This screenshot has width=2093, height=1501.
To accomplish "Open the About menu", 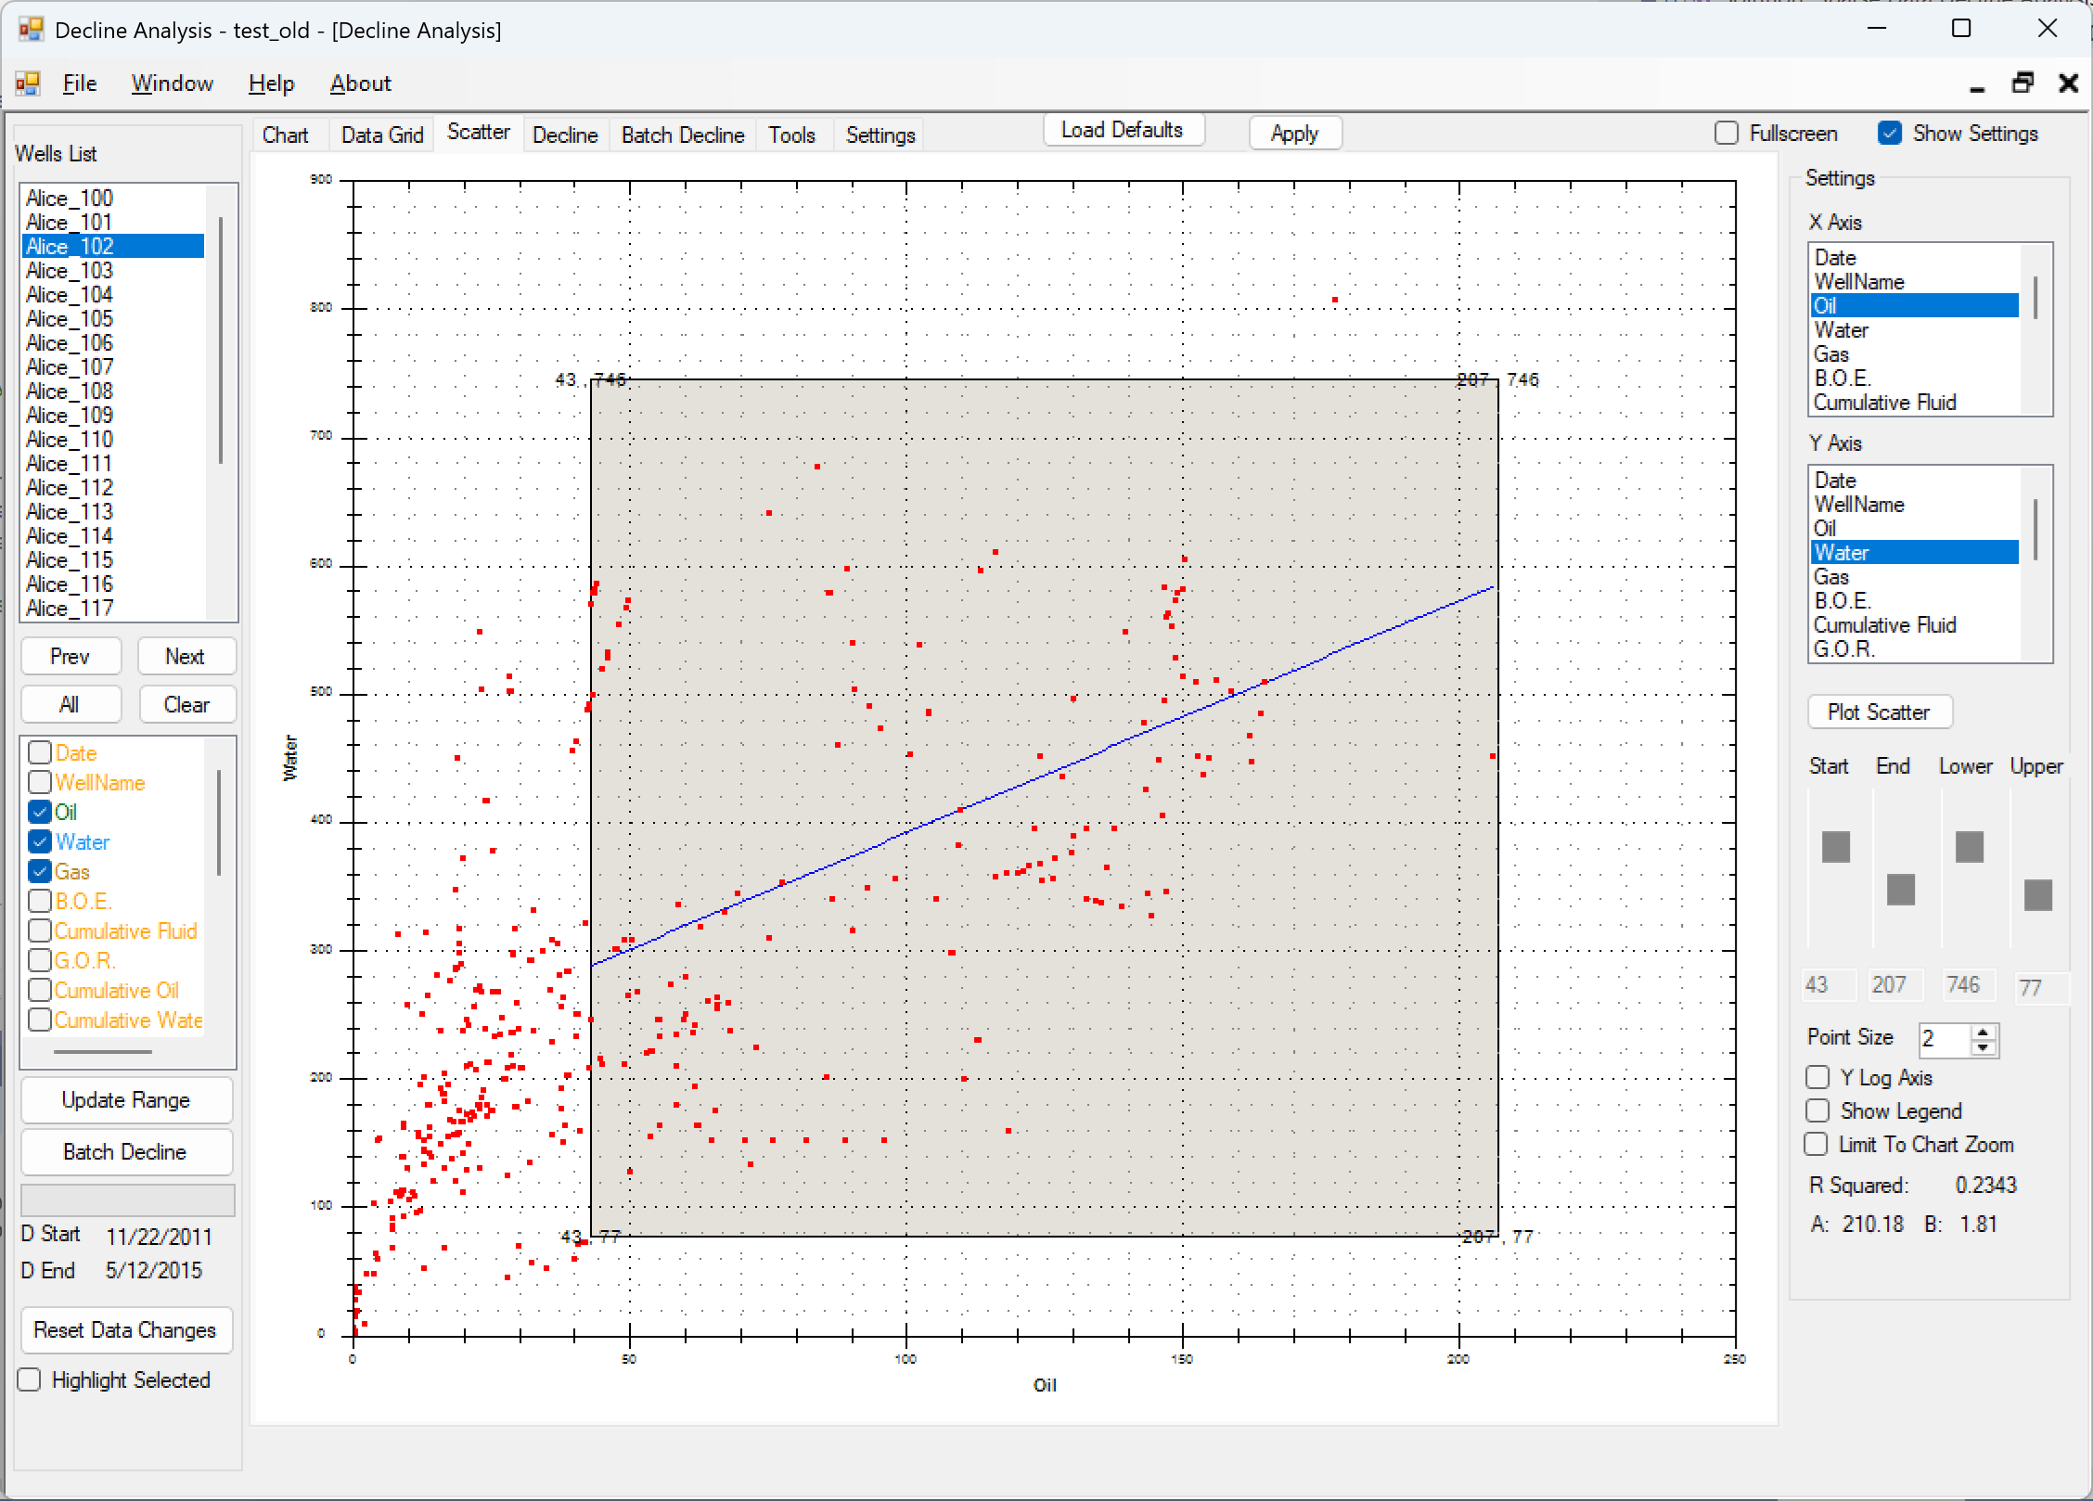I will [x=361, y=83].
